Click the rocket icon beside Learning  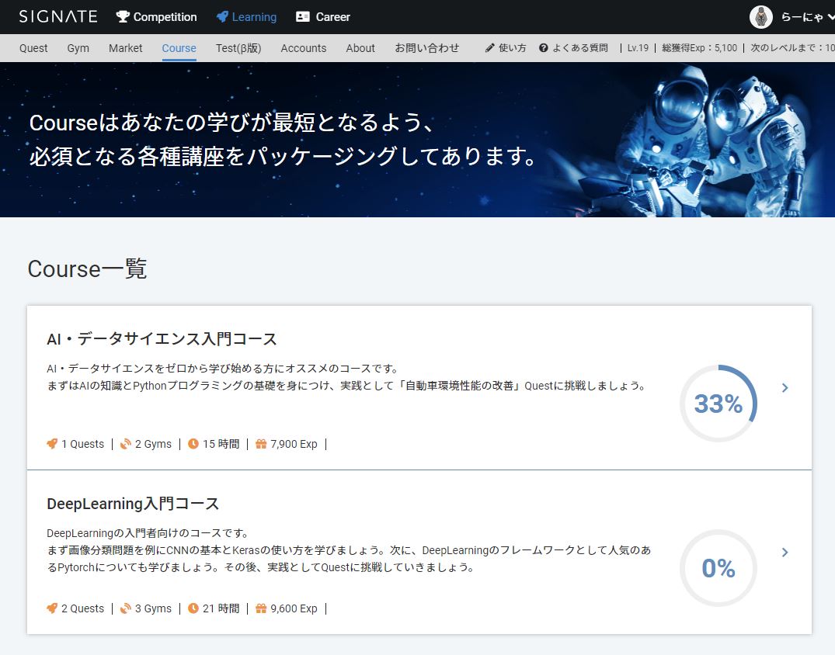pos(222,16)
